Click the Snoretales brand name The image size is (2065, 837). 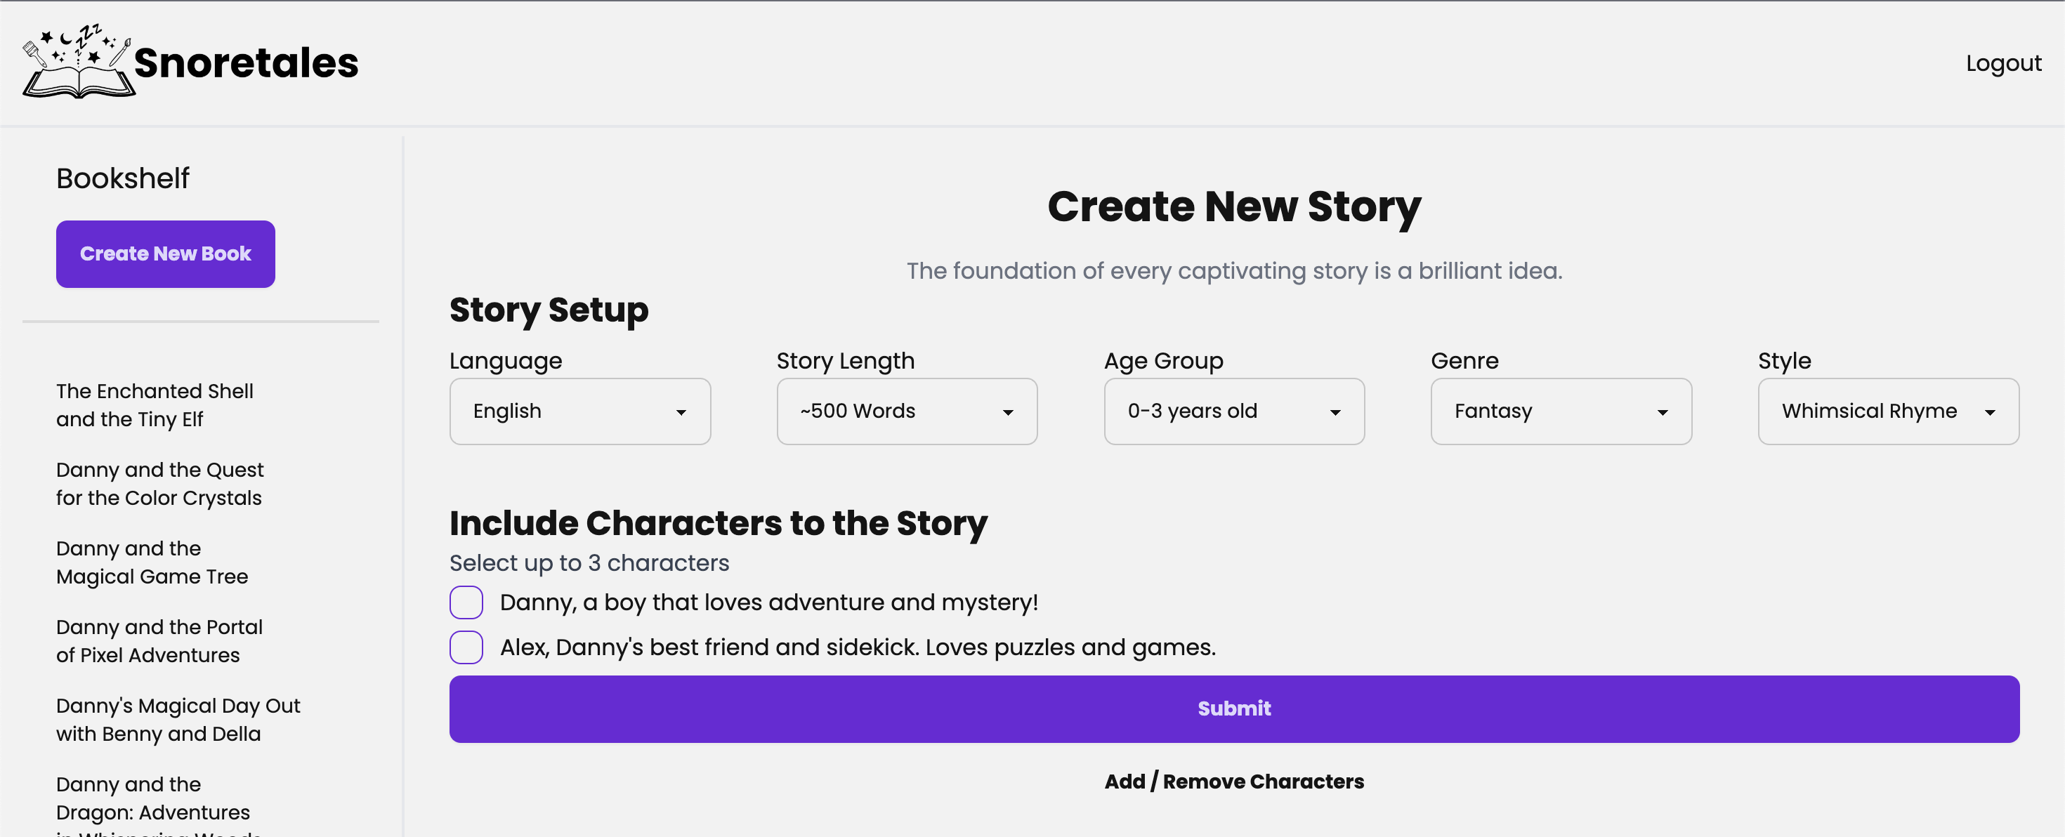pos(246,63)
